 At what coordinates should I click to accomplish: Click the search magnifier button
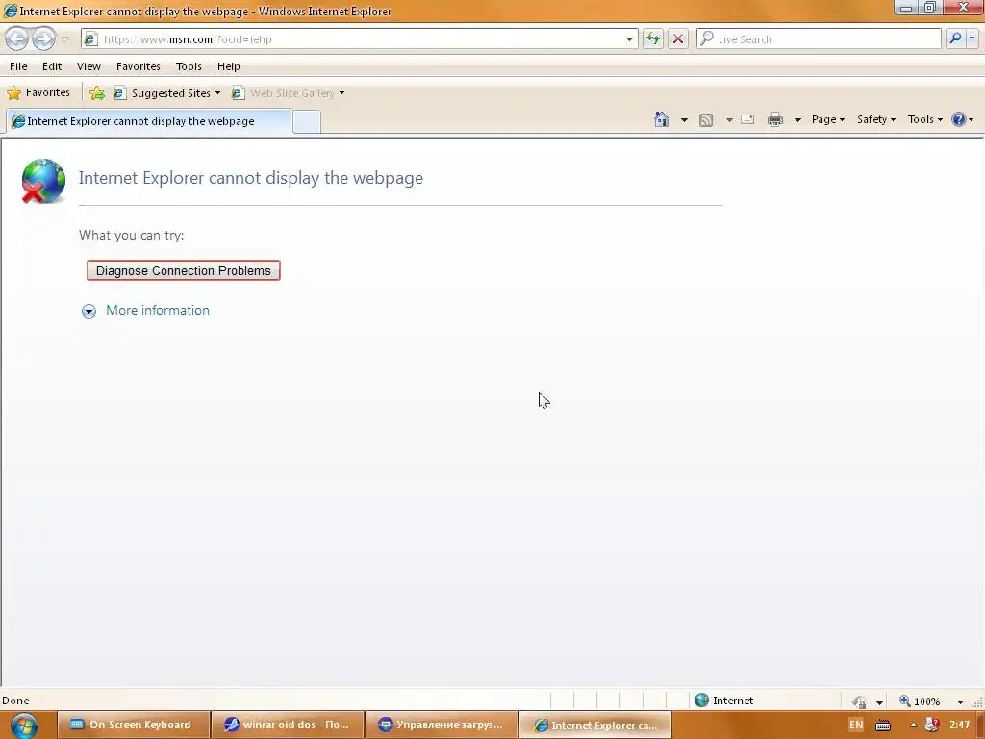tap(955, 38)
